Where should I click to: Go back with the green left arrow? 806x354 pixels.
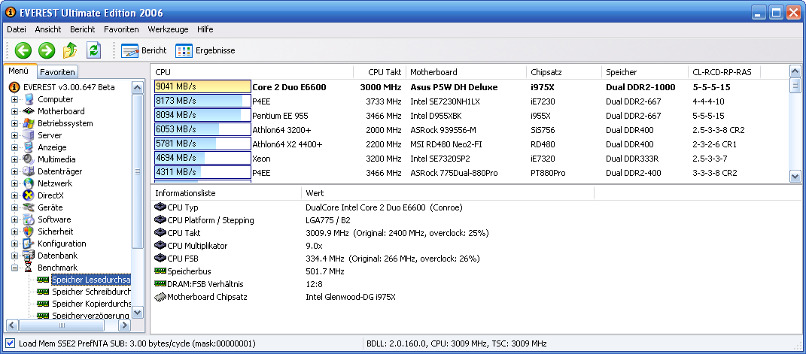pyautogui.click(x=23, y=50)
